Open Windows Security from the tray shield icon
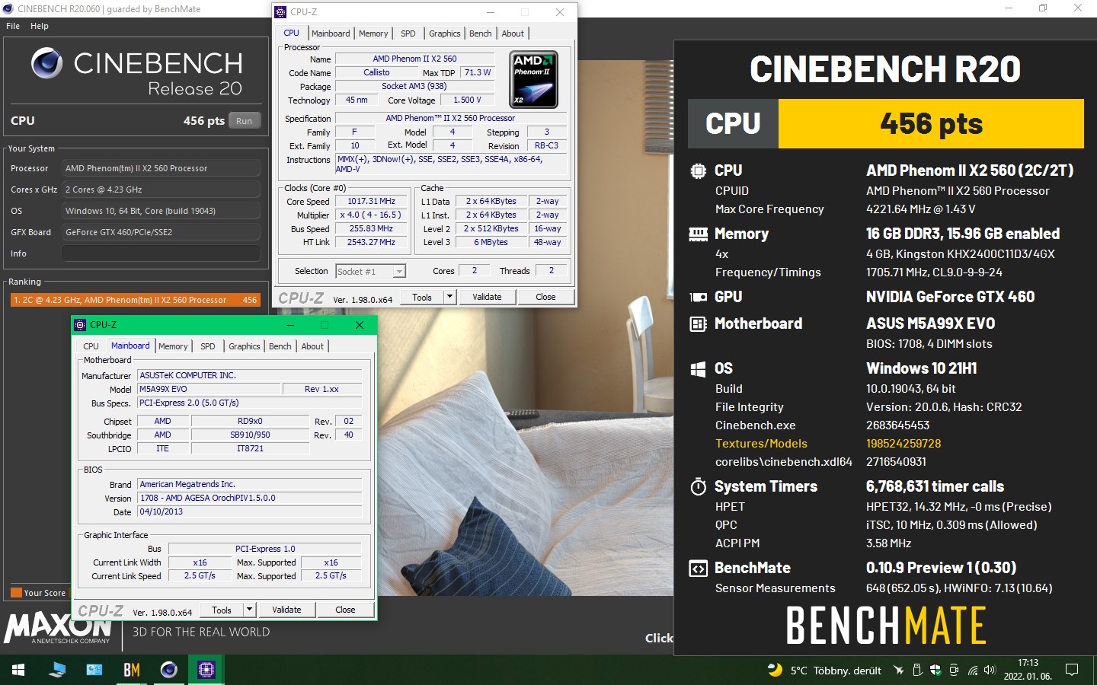1097x685 pixels. (935, 671)
